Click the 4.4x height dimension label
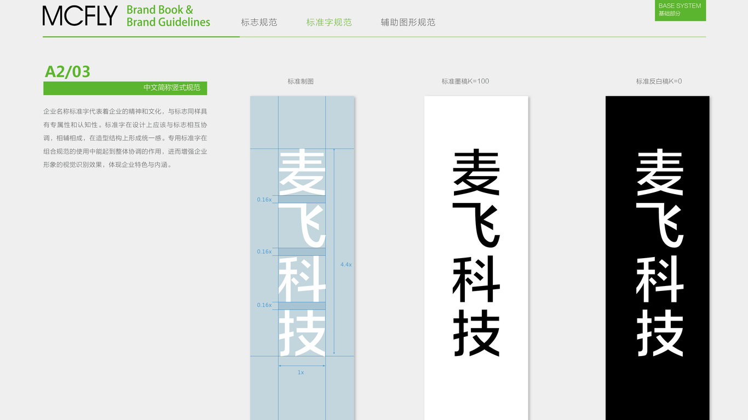The image size is (748, 420). [346, 265]
